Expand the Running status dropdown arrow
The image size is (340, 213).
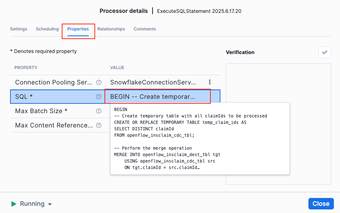pos(50,204)
